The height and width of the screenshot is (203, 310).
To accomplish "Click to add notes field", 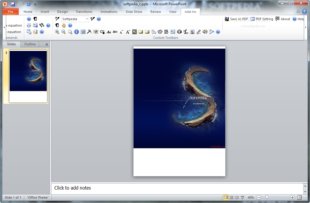I will point(177,188).
